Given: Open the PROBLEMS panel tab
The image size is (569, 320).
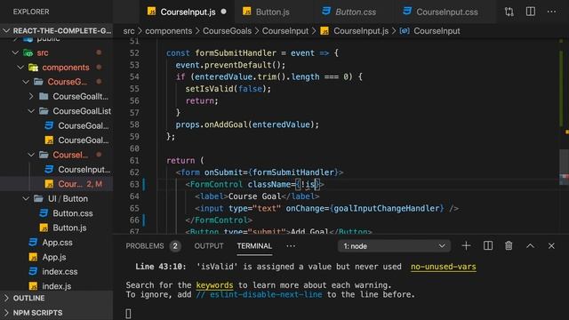Looking at the screenshot, I should pyautogui.click(x=145, y=246).
